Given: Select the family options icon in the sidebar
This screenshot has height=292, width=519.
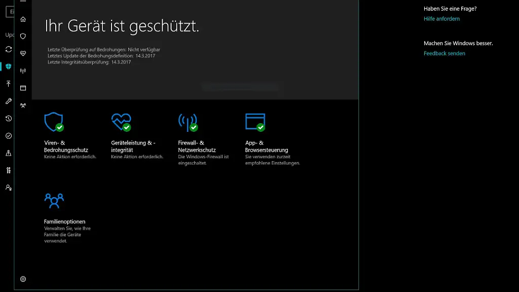Looking at the screenshot, I should 22,105.
